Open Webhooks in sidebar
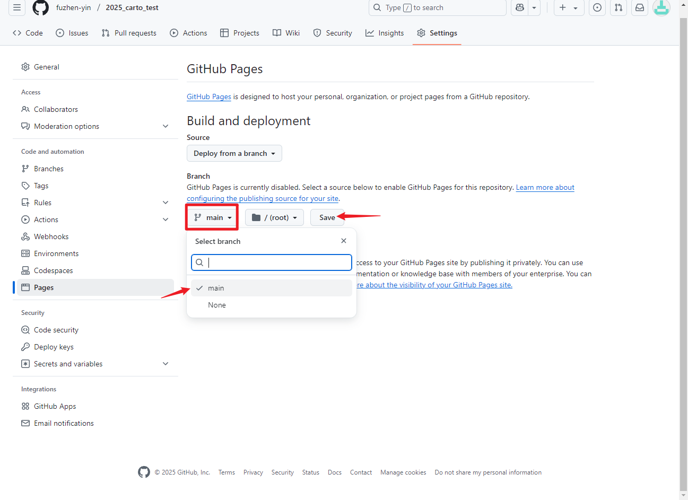Screen dimensions: 688x500 [x=95, y=236]
